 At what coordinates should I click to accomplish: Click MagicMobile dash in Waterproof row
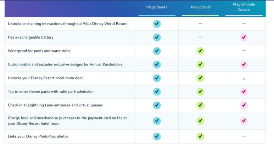(244, 51)
